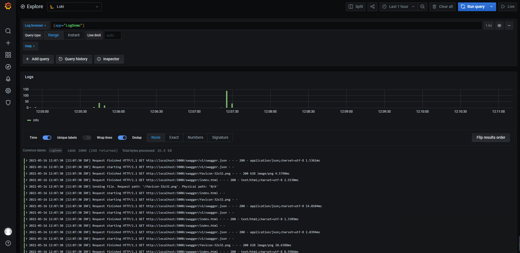520x253 pixels.
Task: Click the info legend series swatch
Action: [29, 120]
